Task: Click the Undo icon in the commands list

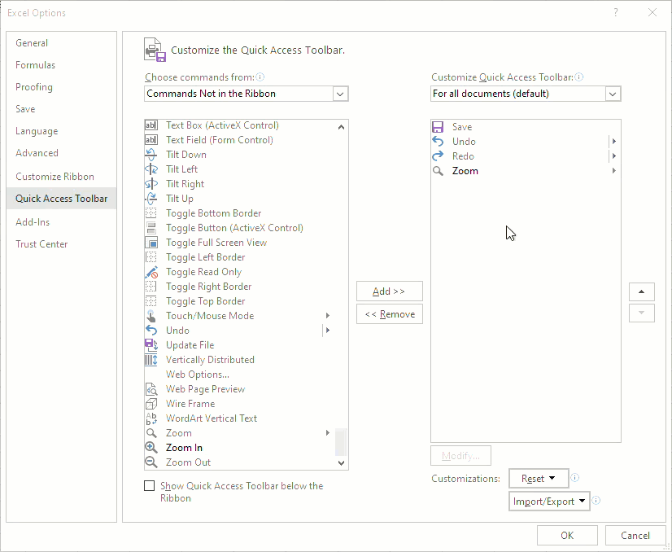Action: point(151,330)
